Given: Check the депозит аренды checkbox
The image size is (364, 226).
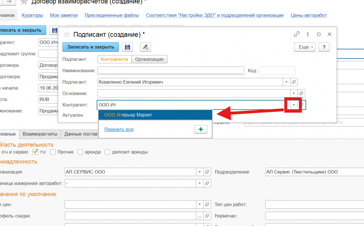Looking at the screenshot, I should point(107,152).
